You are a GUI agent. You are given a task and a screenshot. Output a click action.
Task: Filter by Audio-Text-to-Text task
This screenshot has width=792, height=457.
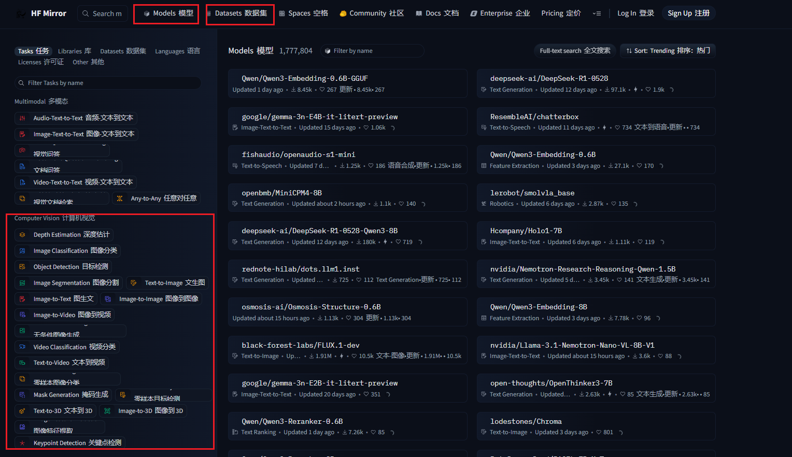tap(76, 118)
